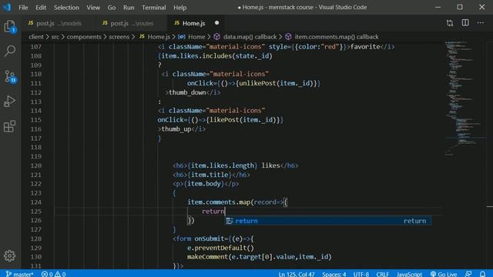Click on favorite text in line 107
The image size is (493, 277).
365,46
